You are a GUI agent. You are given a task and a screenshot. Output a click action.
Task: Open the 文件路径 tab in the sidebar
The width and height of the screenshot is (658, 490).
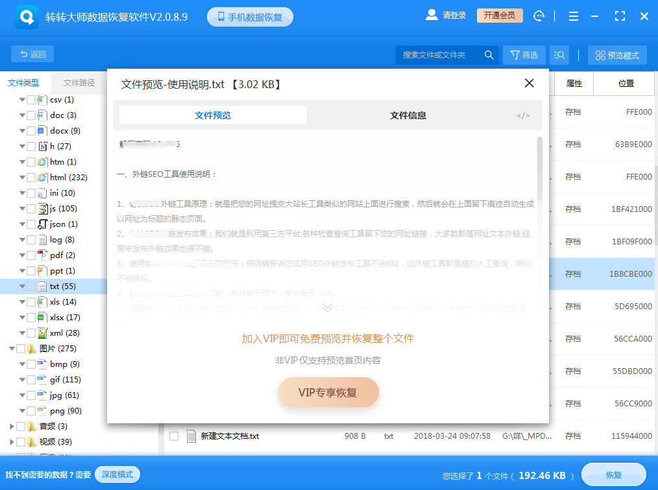[78, 83]
